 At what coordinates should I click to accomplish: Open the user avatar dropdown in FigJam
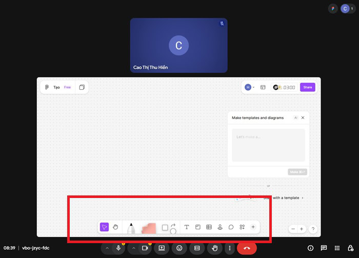point(250,87)
